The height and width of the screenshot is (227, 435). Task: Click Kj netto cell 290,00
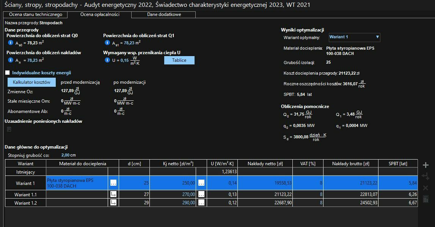173,203
